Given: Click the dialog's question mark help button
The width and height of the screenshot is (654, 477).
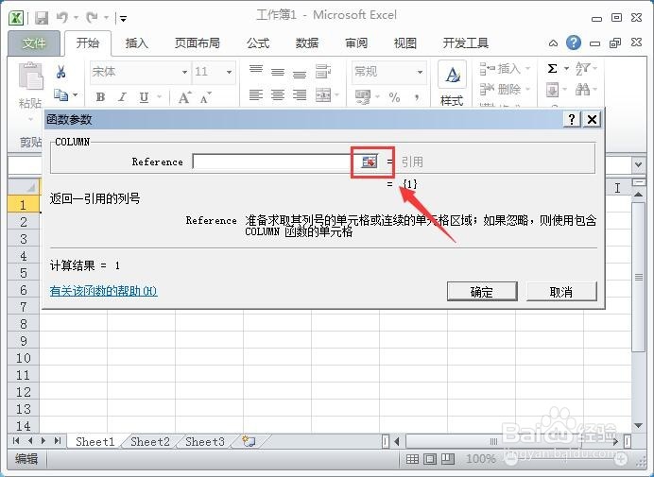Looking at the screenshot, I should (x=572, y=119).
